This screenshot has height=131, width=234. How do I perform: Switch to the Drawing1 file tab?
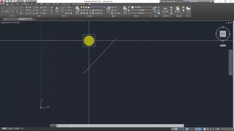tap(25, 19)
